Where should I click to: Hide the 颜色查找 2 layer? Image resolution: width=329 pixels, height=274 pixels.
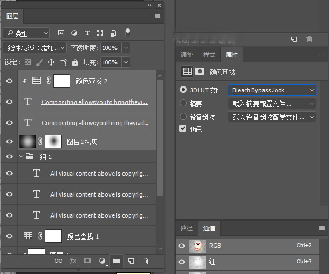tap(9, 81)
